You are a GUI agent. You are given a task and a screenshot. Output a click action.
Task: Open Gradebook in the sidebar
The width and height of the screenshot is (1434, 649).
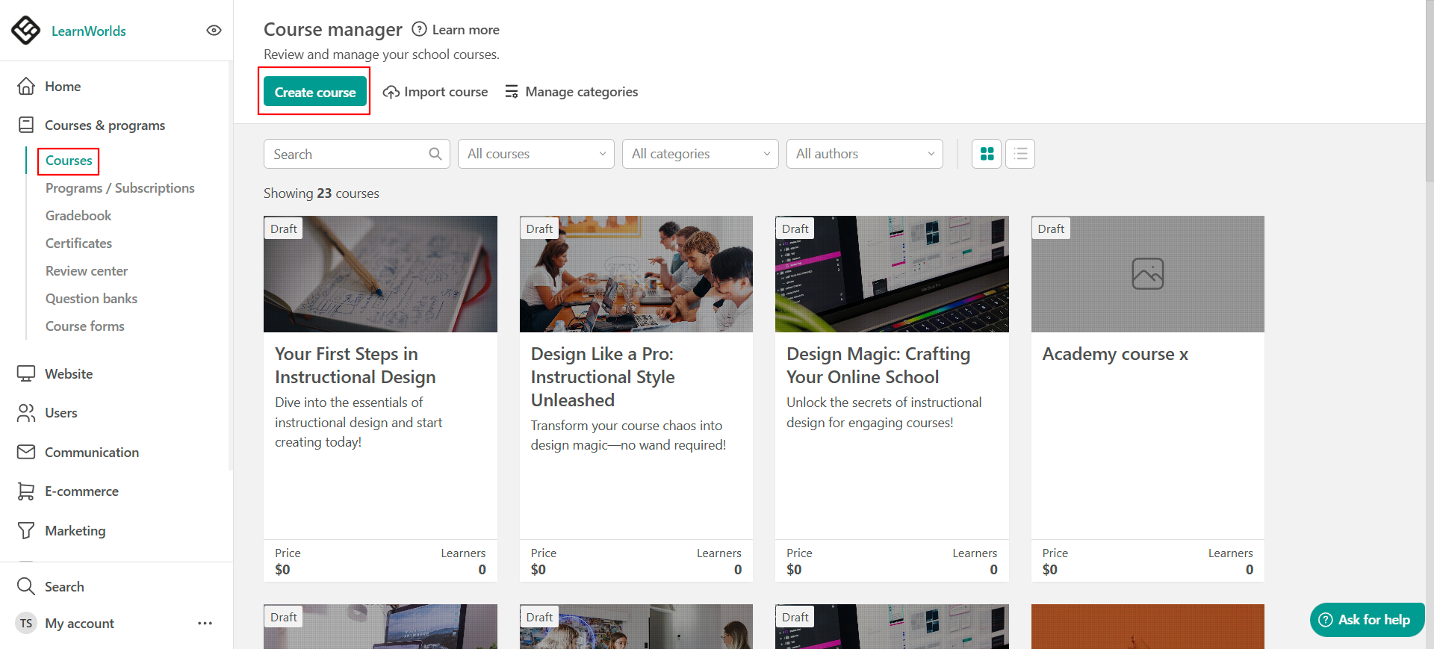[78, 216]
